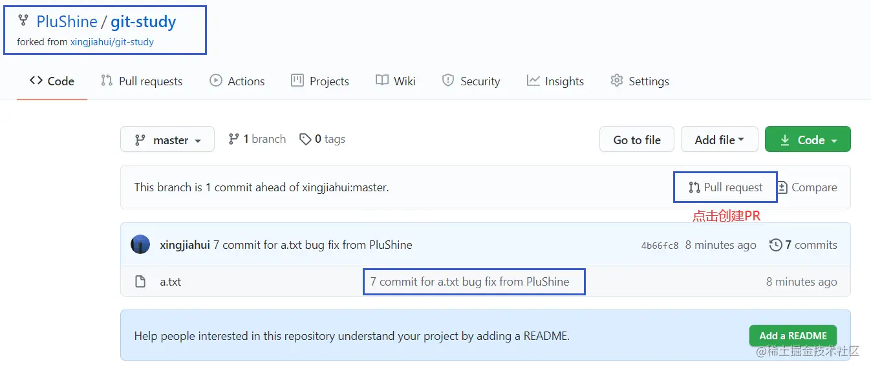
Task: Click the file icon next to a.txt
Action: (140, 281)
